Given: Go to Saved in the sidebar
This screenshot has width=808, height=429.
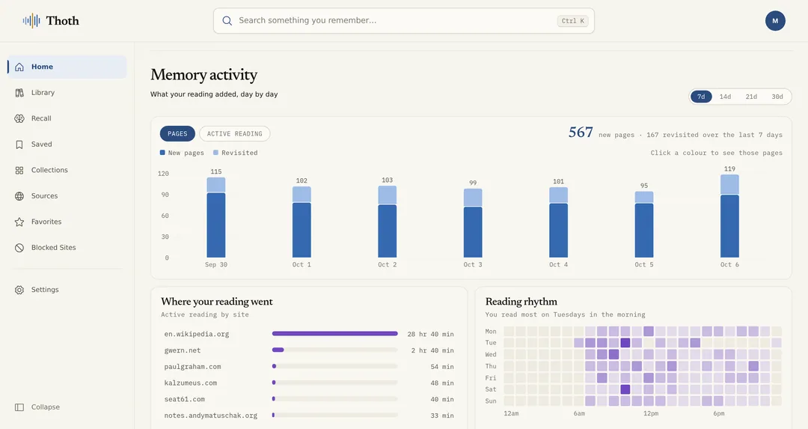Looking at the screenshot, I should tap(67, 144).
